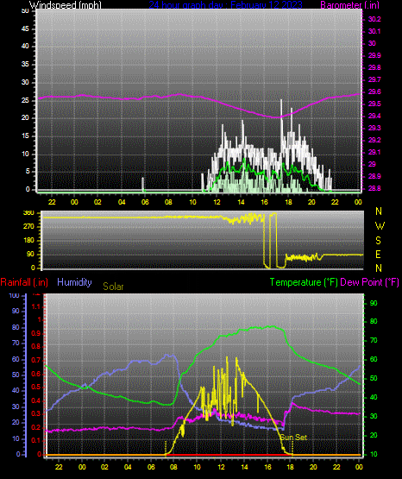
Task: Click the 1.1 rainfall scale value
Action: click(x=36, y=306)
